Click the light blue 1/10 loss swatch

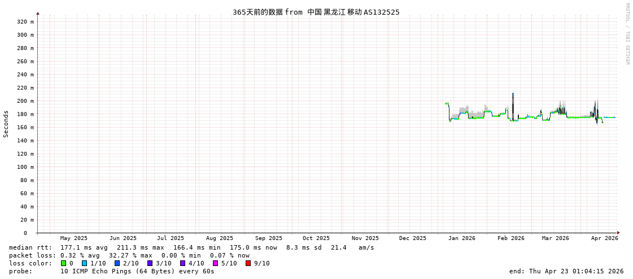(x=84, y=263)
